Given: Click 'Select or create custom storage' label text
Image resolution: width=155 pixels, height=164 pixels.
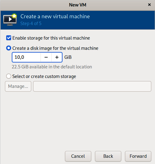Looking at the screenshot, I should (44, 76).
